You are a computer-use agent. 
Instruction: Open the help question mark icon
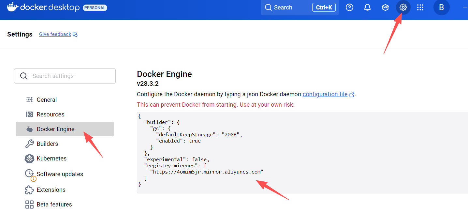[349, 8]
